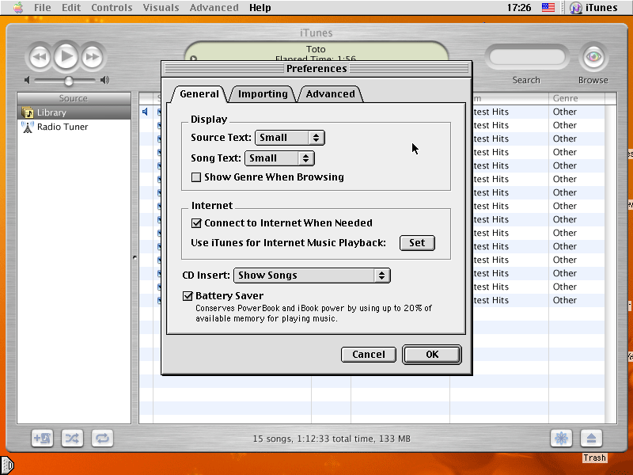633x475 pixels.
Task: Uncheck the Battery Saver checkbox
Action: point(188,296)
